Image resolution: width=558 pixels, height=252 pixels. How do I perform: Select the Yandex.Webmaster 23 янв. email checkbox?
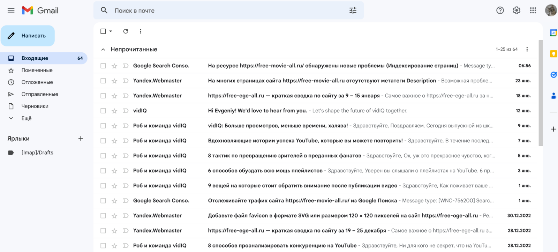(x=103, y=81)
